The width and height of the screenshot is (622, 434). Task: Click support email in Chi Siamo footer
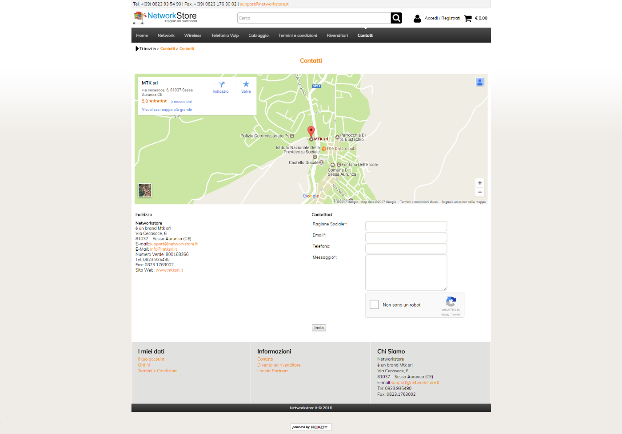pyautogui.click(x=415, y=383)
